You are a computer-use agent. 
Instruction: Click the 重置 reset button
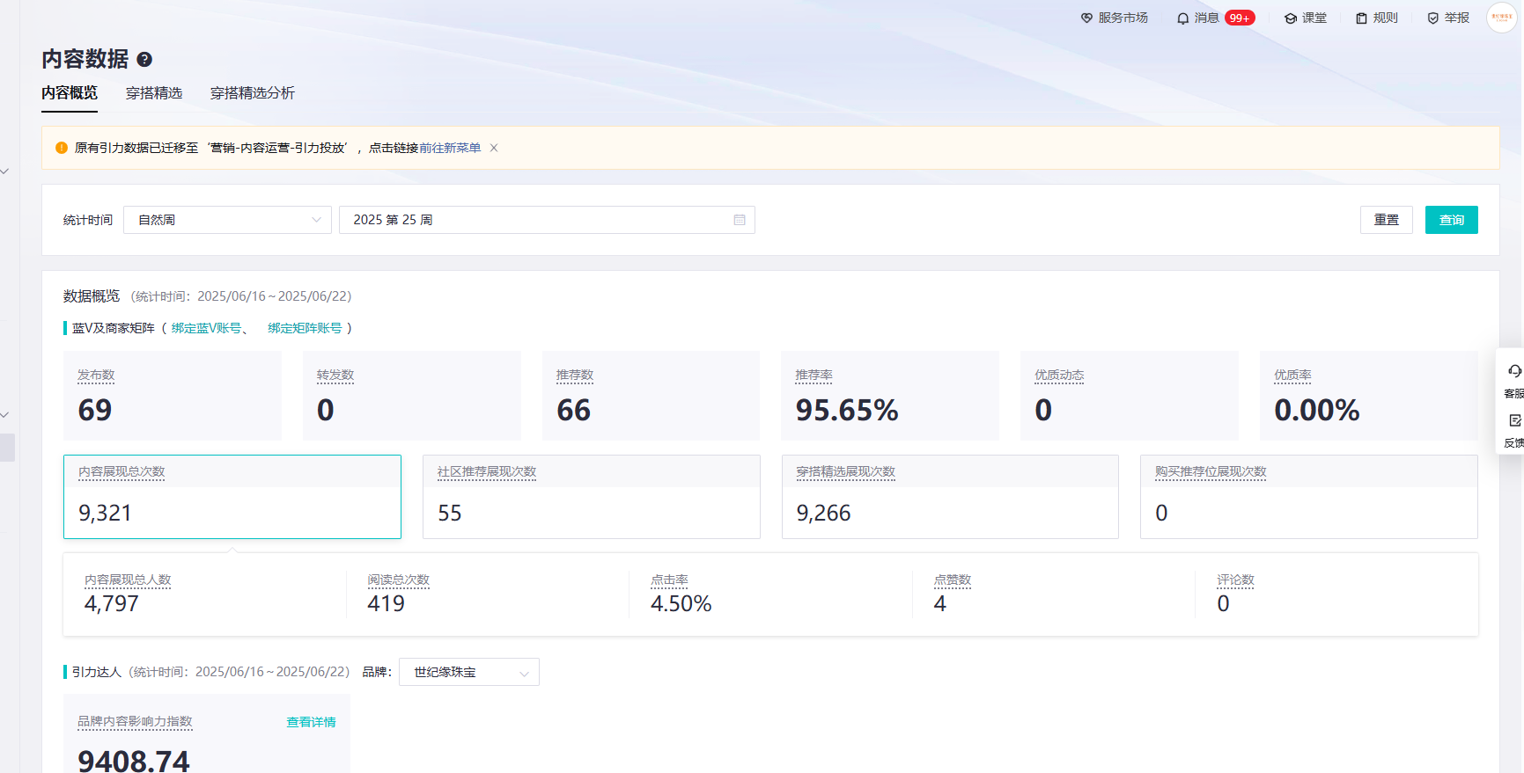pyautogui.click(x=1386, y=220)
